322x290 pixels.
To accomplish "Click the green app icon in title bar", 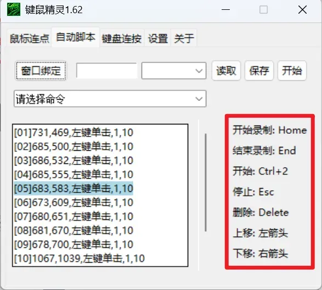I will [x=14, y=9].
